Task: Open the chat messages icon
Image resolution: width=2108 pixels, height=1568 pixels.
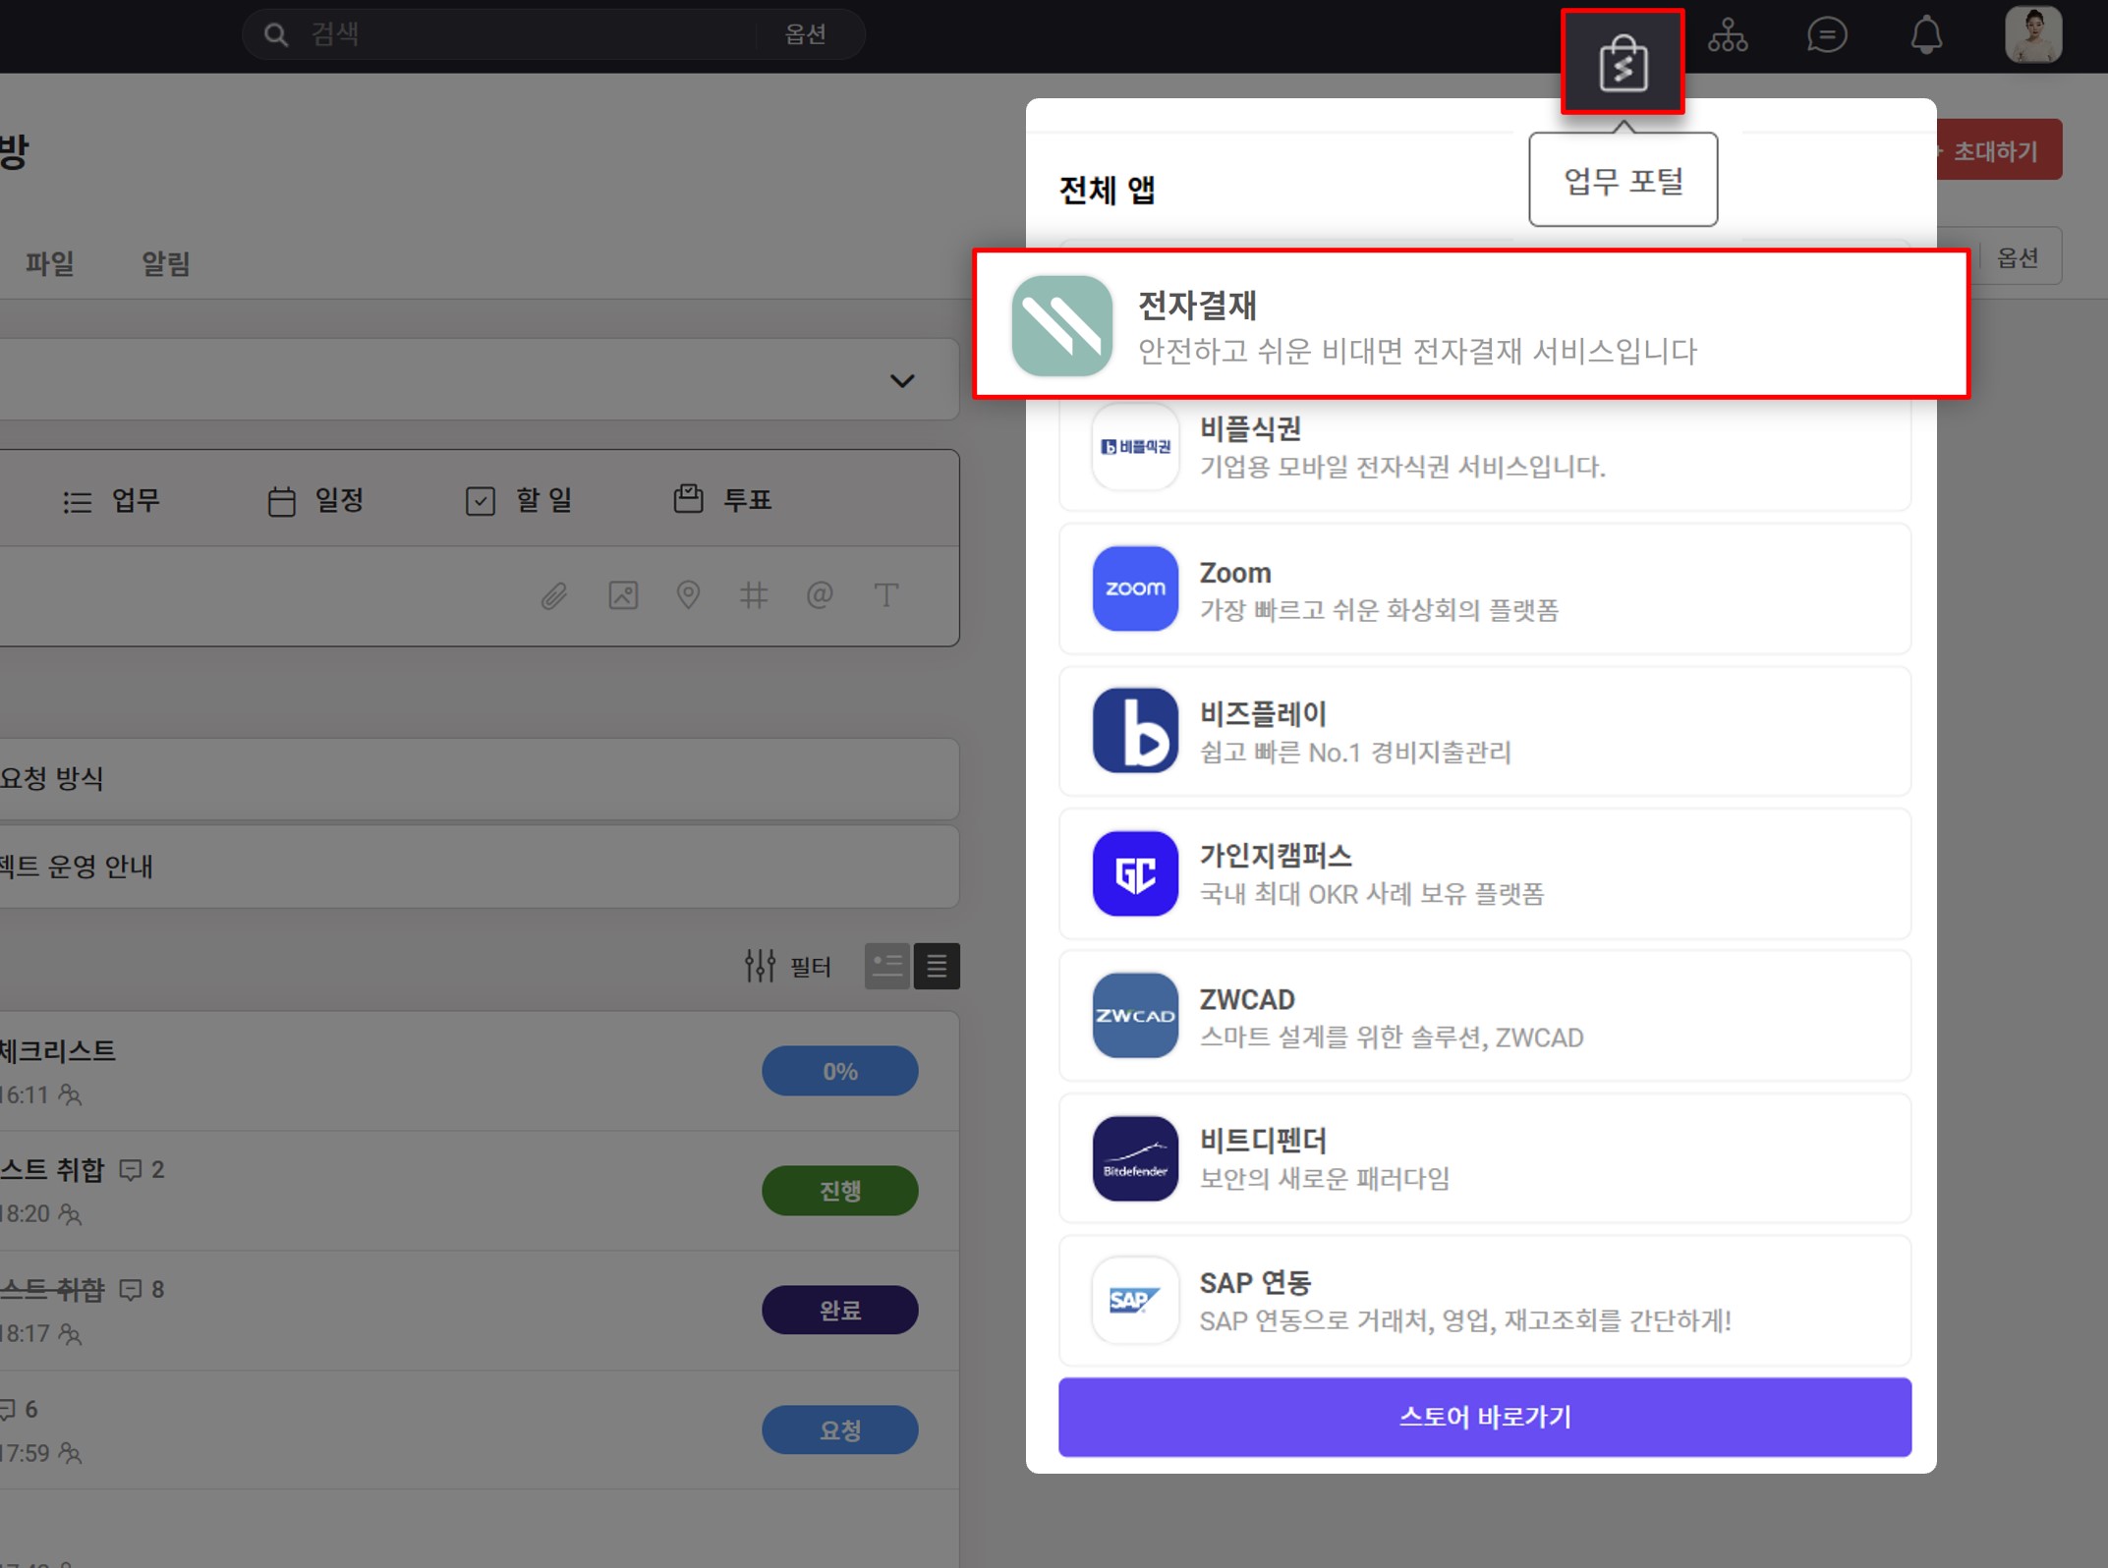Action: click(1826, 36)
